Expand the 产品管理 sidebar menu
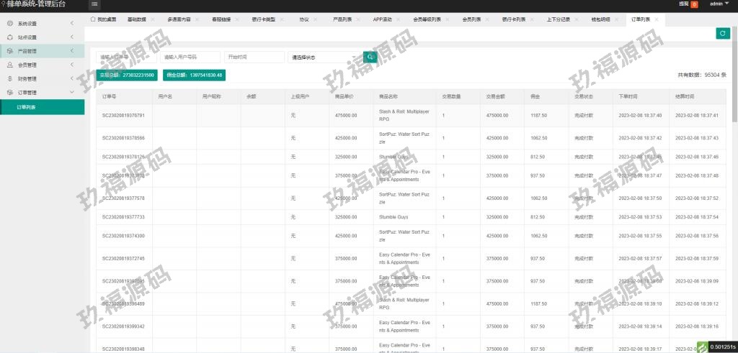 [x=42, y=51]
